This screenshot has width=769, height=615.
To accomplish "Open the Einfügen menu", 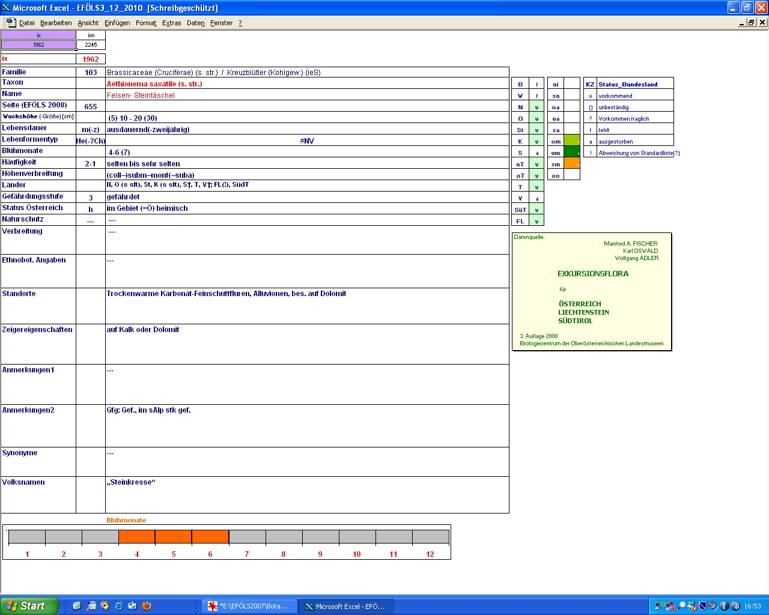I will 117,23.
